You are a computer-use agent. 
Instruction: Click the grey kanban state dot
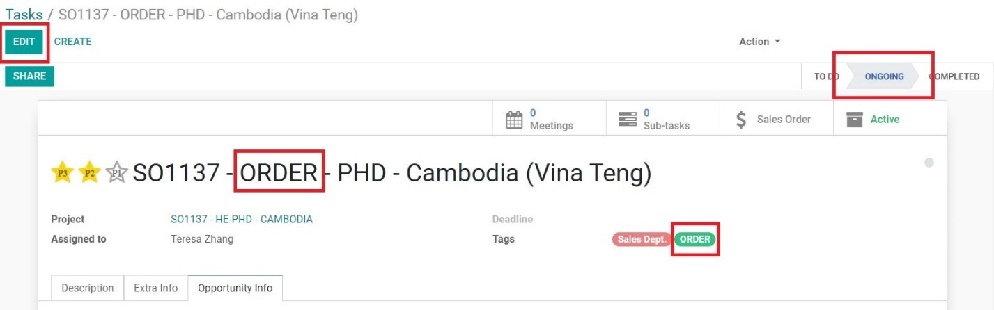tap(929, 163)
